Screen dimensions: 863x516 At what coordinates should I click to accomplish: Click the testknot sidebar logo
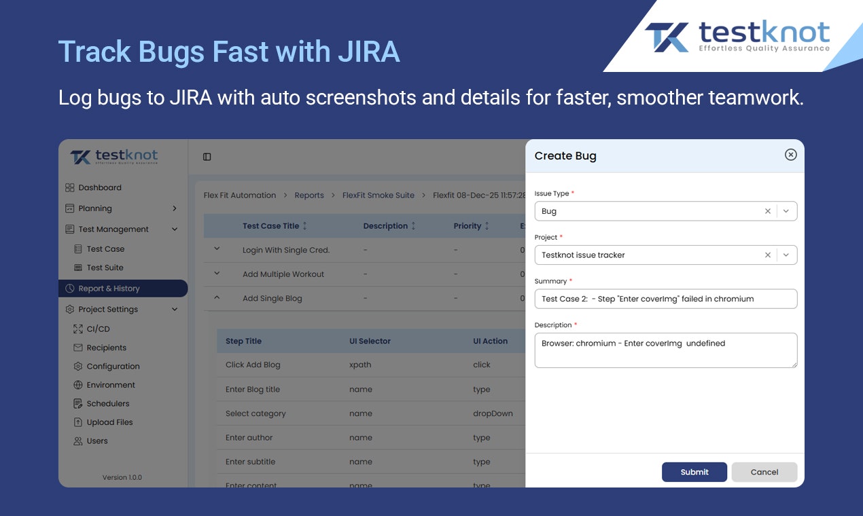[x=114, y=157]
